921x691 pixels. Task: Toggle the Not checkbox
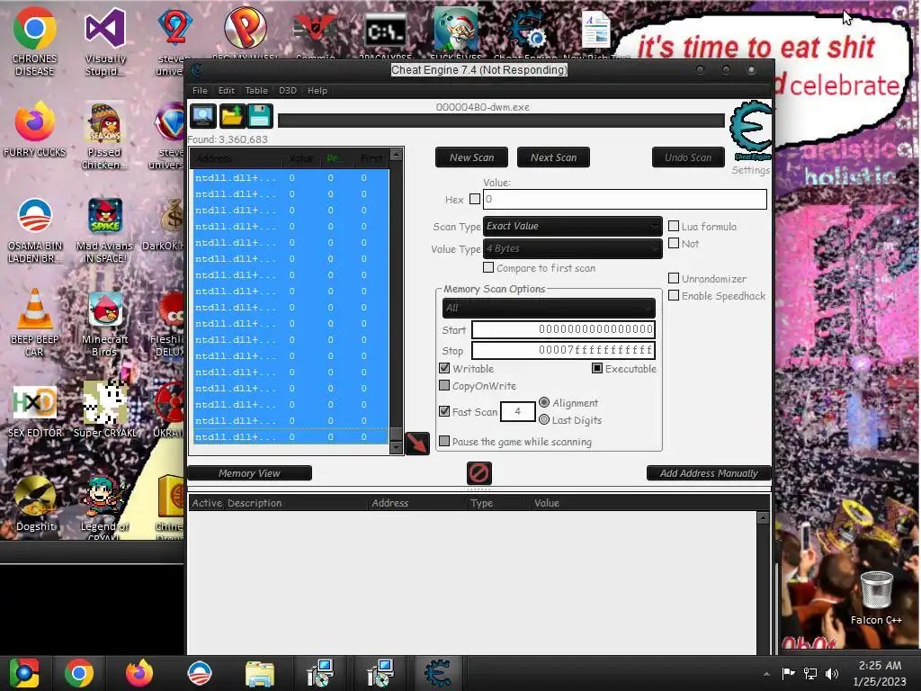coord(674,243)
